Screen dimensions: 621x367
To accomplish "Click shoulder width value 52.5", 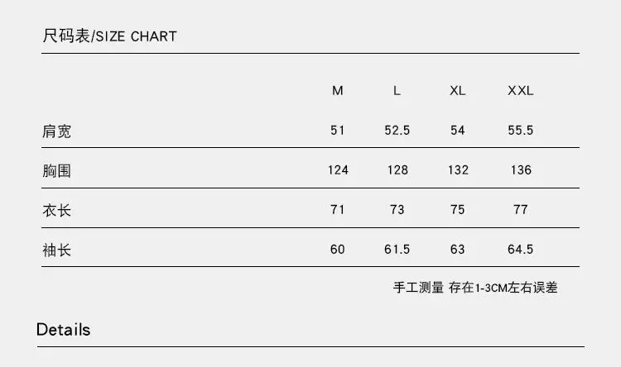I will pyautogui.click(x=397, y=130).
